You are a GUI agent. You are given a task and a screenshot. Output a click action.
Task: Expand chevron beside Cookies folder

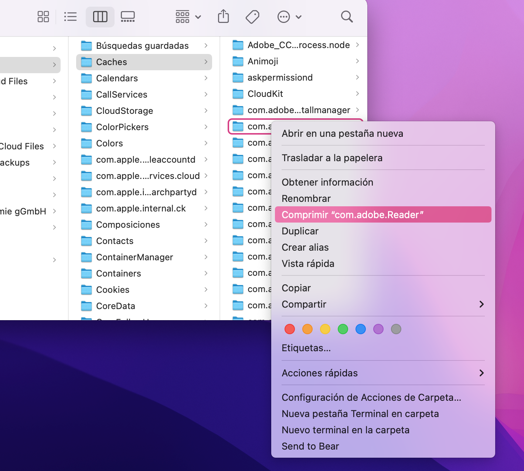(206, 290)
